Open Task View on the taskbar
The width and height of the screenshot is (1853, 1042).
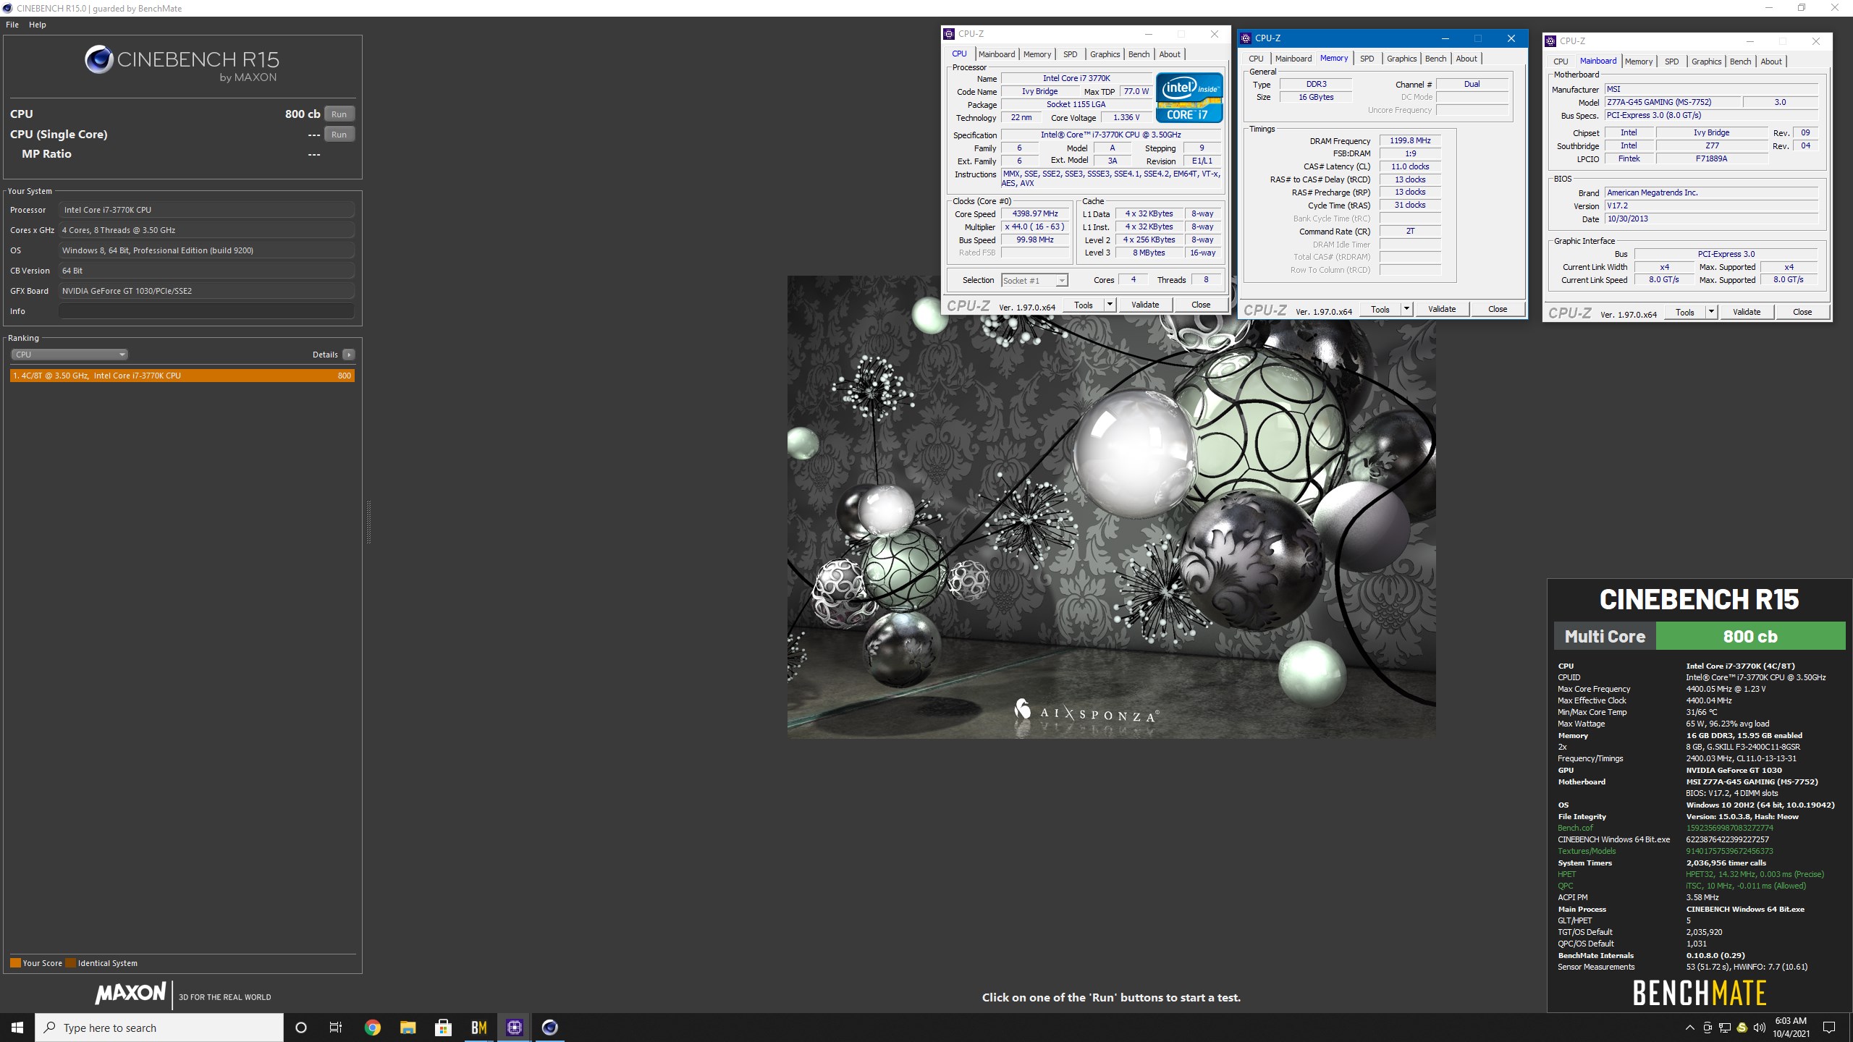(x=336, y=1028)
